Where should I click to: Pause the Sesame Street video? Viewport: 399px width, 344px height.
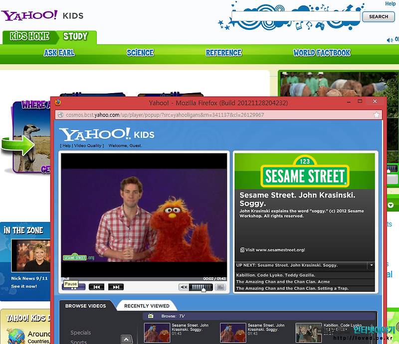(x=73, y=287)
